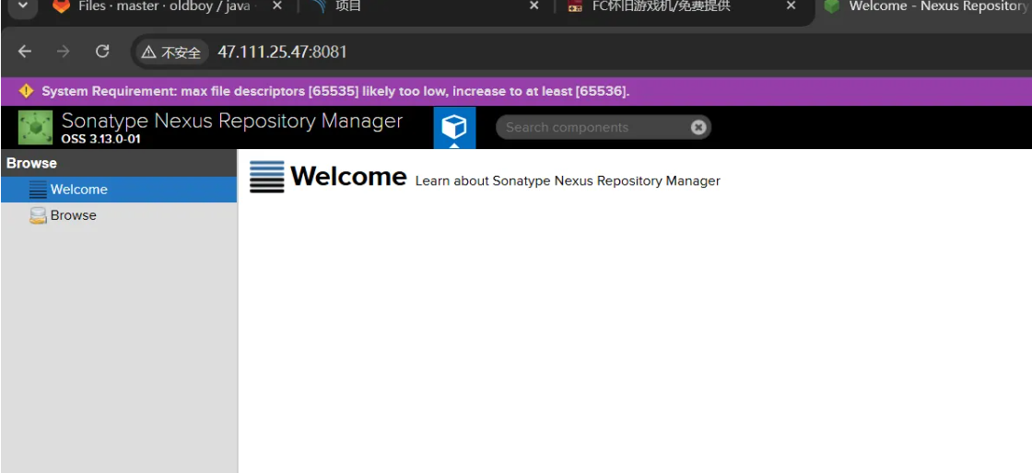Click the Learn about Sonatype Nexus subtitle

[568, 180]
